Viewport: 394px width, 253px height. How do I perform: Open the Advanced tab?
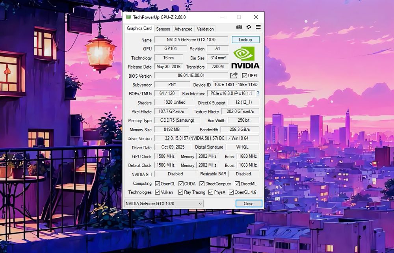[184, 29]
